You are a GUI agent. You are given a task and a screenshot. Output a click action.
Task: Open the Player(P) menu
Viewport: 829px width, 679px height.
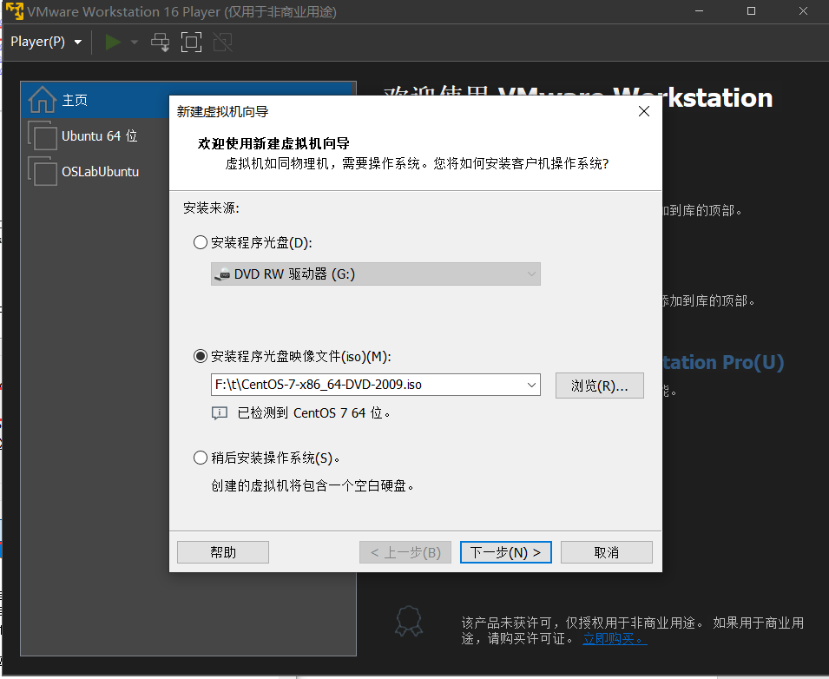[x=47, y=41]
